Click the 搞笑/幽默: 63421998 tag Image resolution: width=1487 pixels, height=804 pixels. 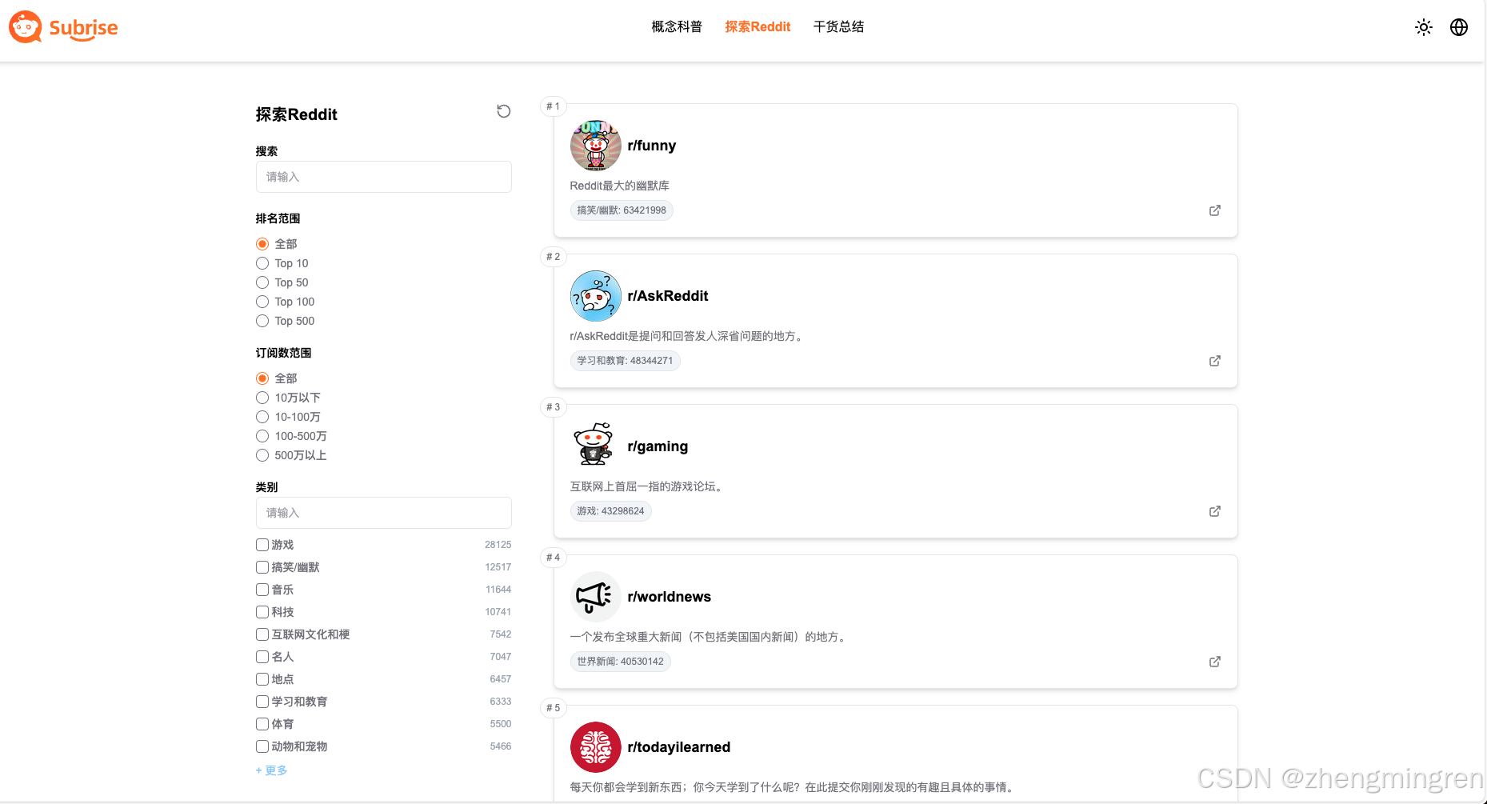(622, 210)
